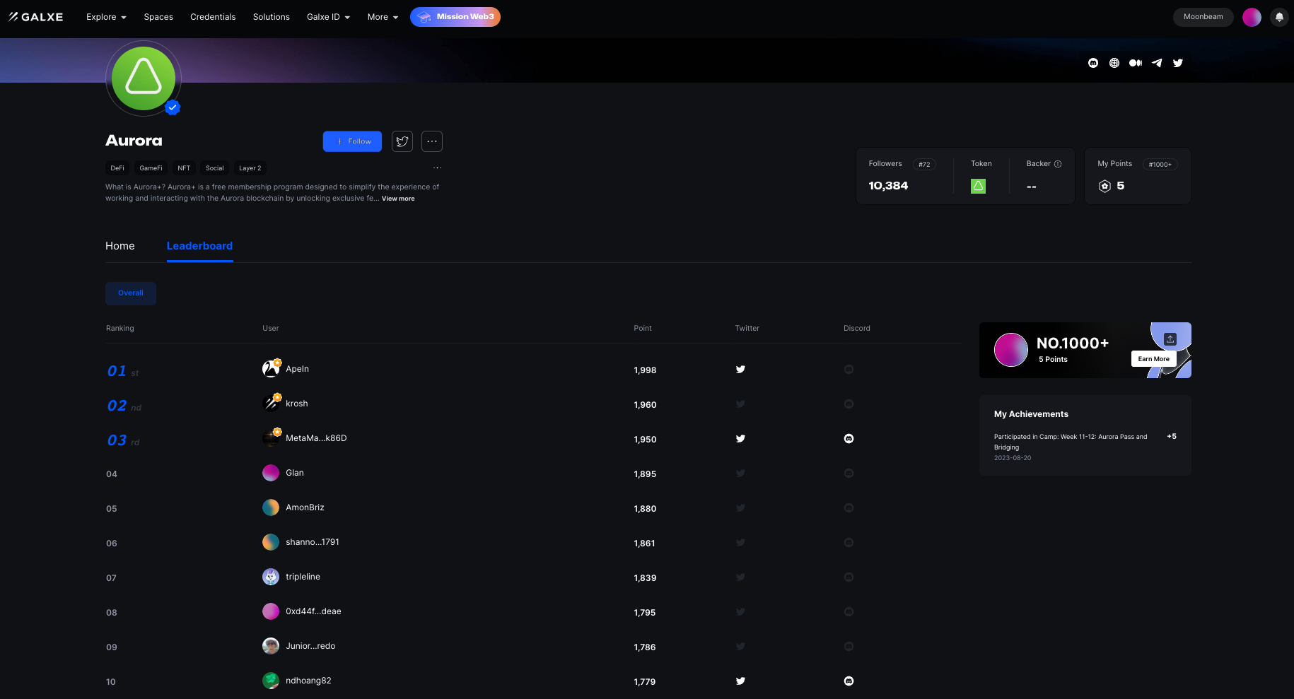Viewport: 1294px width, 699px height.
Task: Click My Points #1000+ badge
Action: tap(1160, 165)
